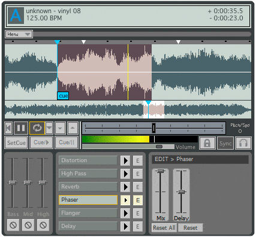Click the Reset All button

(x=164, y=227)
